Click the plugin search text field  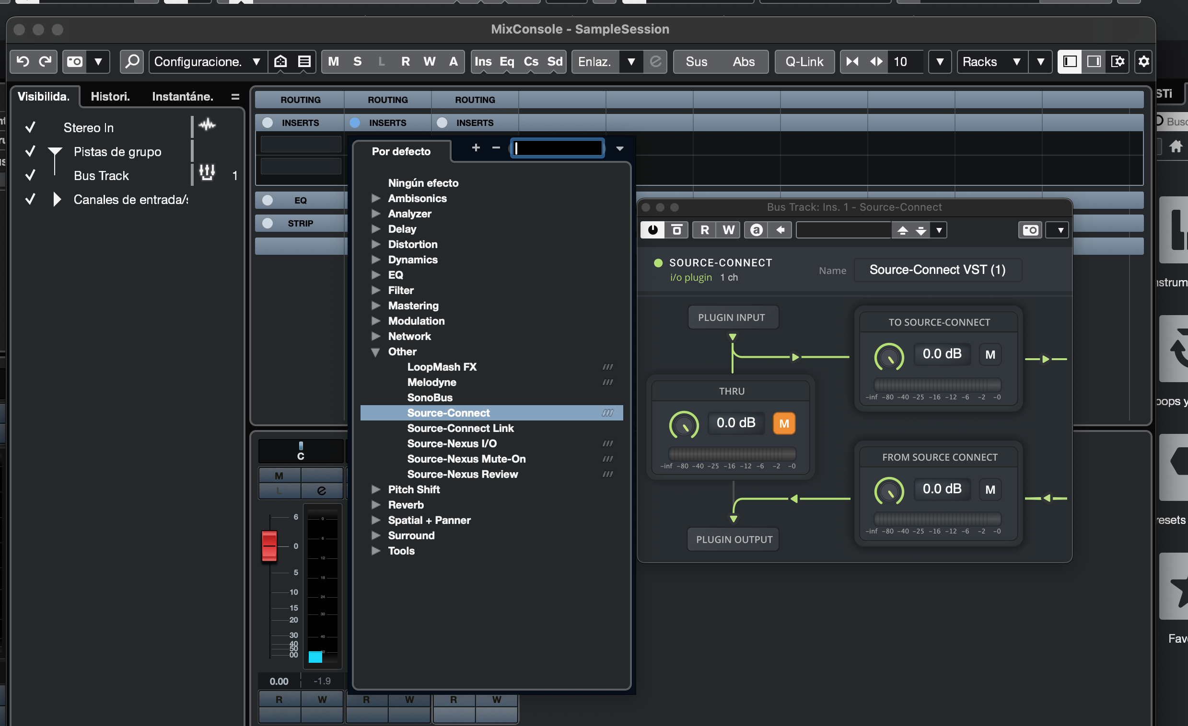pos(558,148)
